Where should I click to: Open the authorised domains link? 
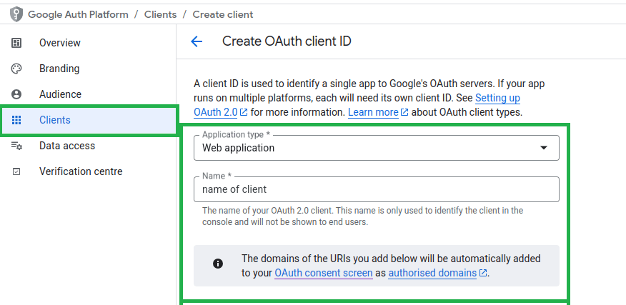pyautogui.click(x=432, y=273)
